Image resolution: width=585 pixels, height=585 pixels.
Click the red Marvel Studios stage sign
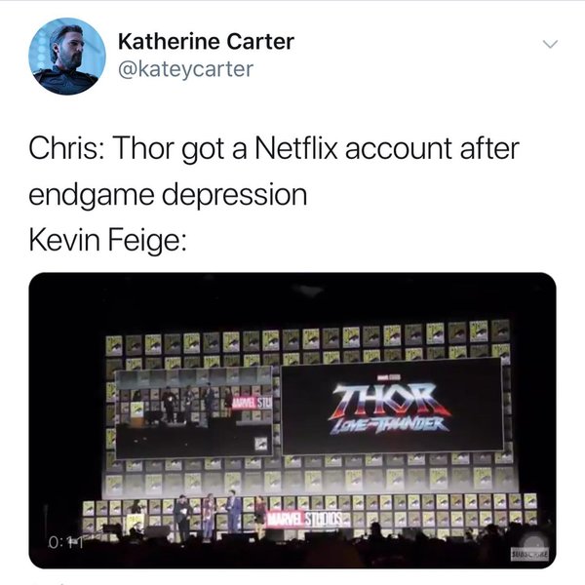(x=303, y=519)
